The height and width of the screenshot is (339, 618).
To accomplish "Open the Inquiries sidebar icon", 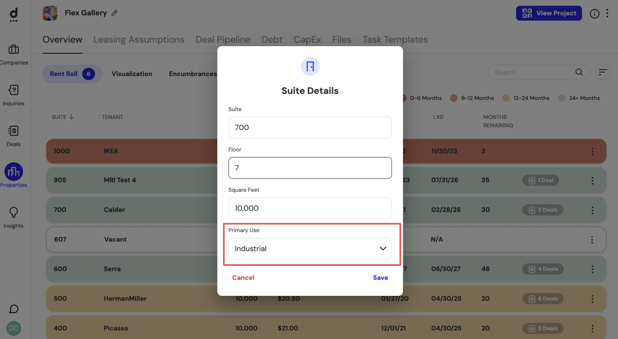I will point(13,90).
